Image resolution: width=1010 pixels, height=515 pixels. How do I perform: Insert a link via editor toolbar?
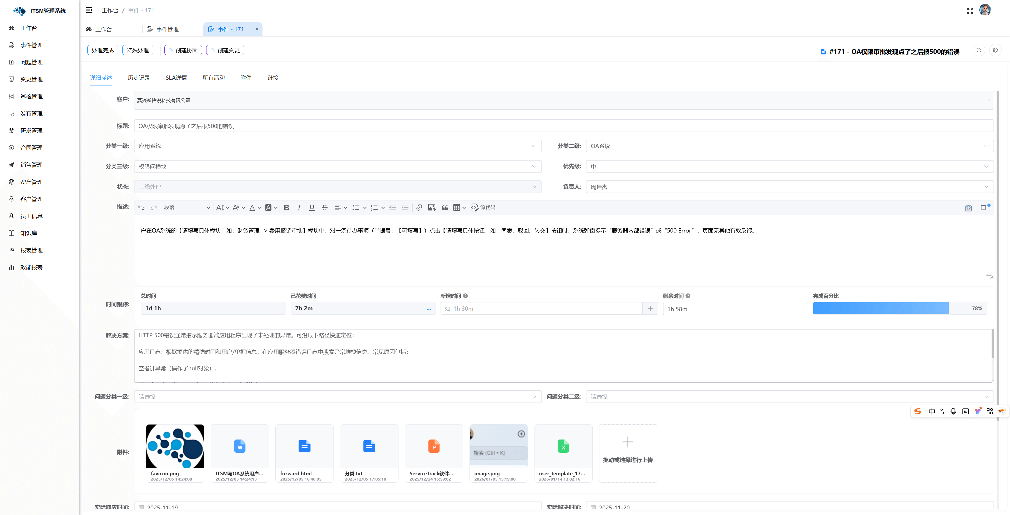419,208
